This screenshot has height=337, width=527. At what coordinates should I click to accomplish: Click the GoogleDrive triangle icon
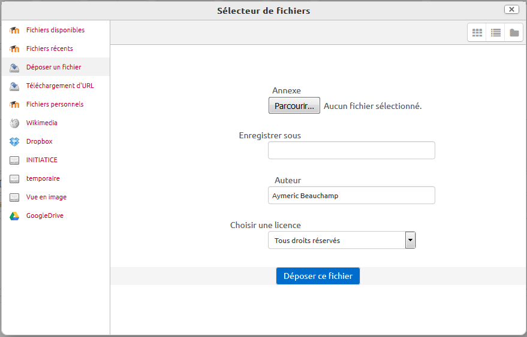point(14,216)
